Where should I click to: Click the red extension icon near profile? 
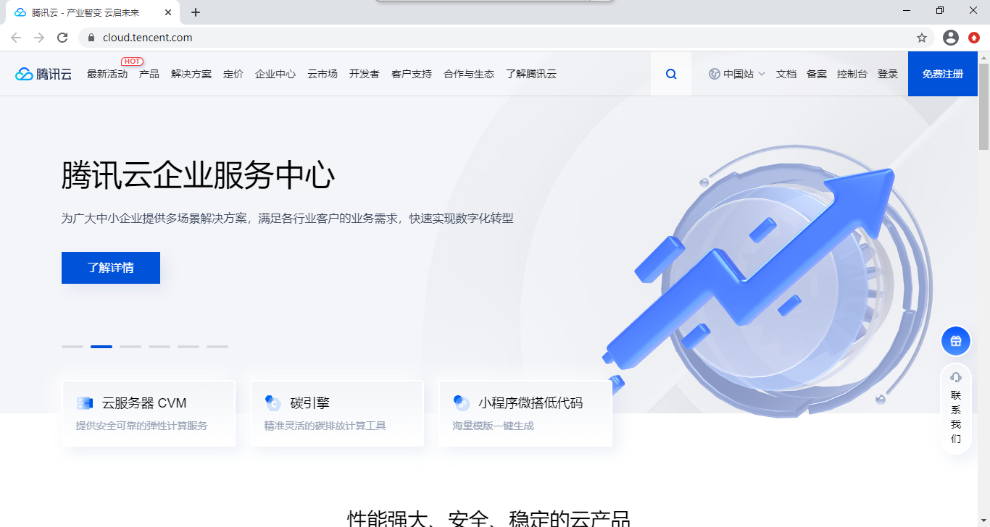click(x=973, y=37)
